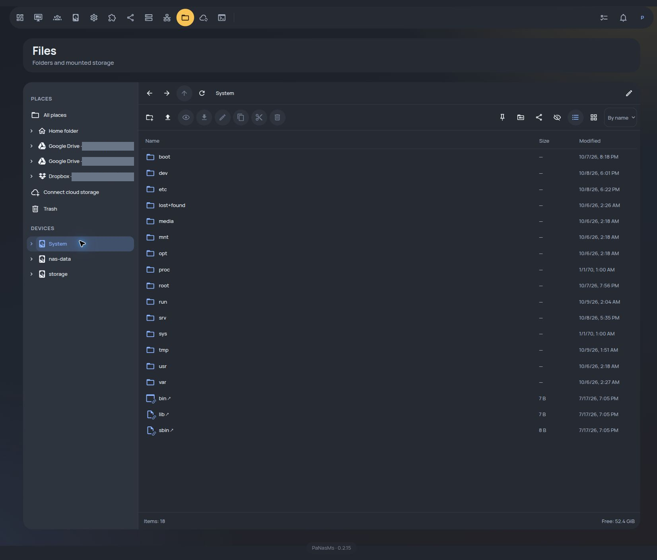Open Trash in the sidebar
Viewport: 657px width, 560px height.
pos(80,209)
